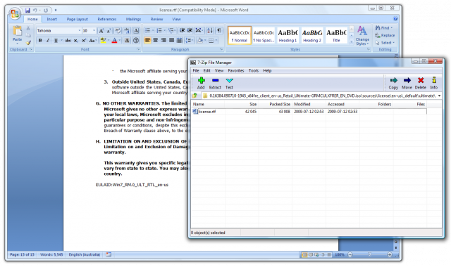Apply the red font color
The width and height of the screenshot is (451, 267).
coord(114,41)
